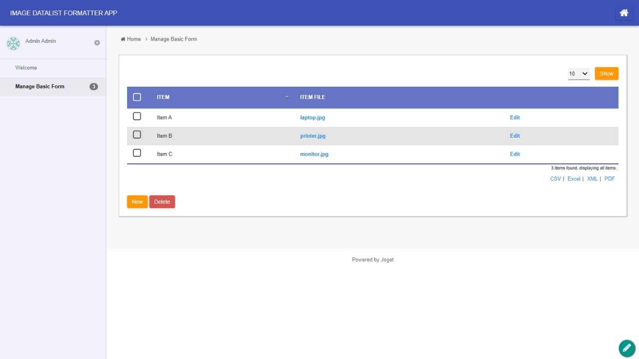Check the checkbox for Item A

[x=137, y=116]
